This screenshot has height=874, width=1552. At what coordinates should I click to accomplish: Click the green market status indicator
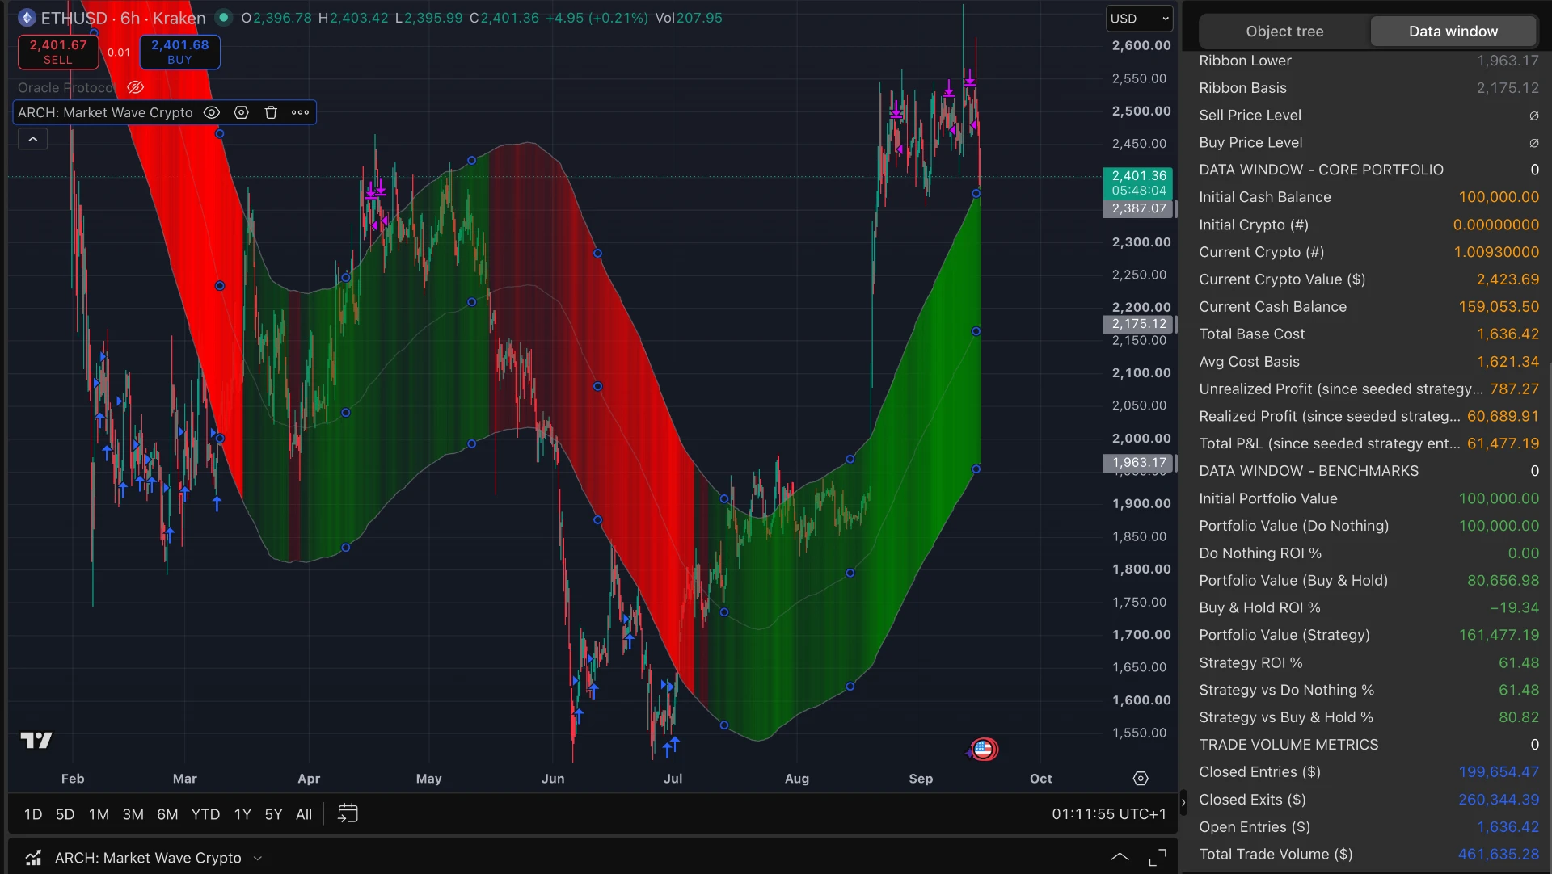coord(223,18)
